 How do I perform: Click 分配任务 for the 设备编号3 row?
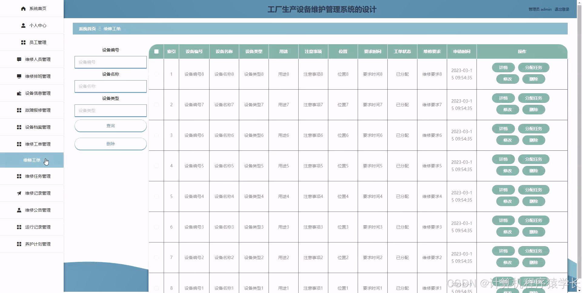(x=533, y=220)
